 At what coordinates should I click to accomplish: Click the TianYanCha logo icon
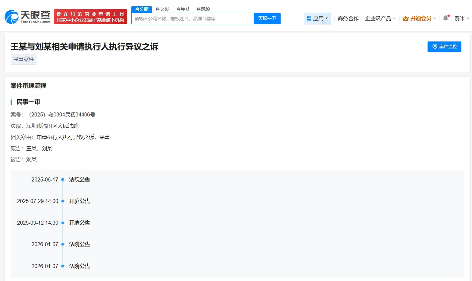[x=12, y=17]
